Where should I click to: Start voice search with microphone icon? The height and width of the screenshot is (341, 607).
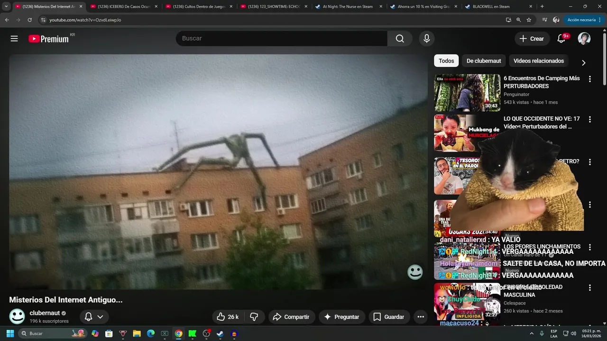point(427,39)
